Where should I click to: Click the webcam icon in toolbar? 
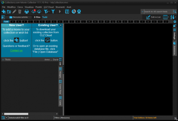pos(79,11)
